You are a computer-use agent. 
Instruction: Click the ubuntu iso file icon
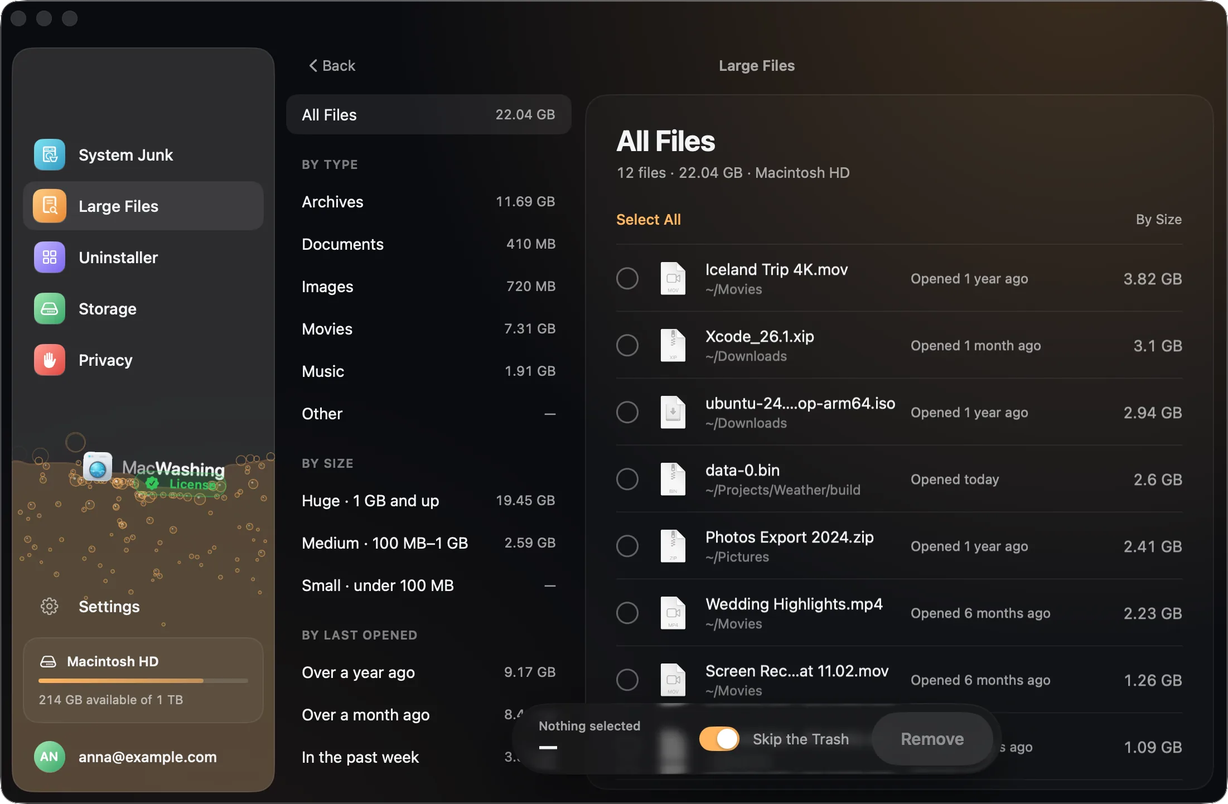673,412
